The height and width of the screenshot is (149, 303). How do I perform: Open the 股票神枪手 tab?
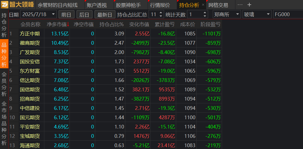pyautogui.click(x=128, y=5)
